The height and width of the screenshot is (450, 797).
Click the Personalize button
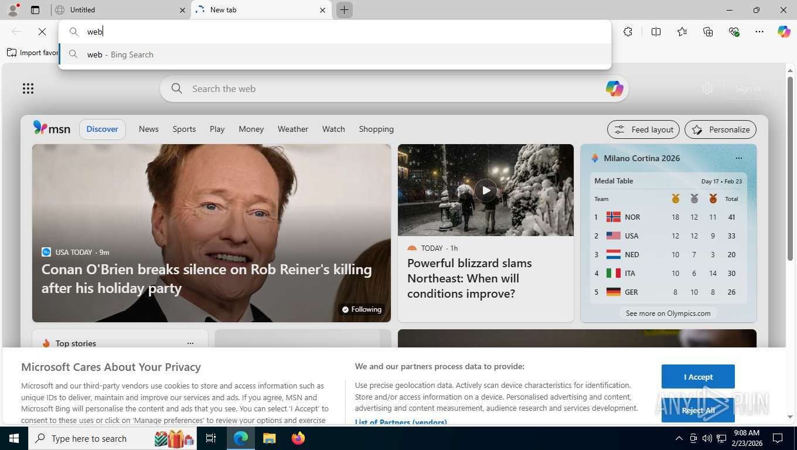(720, 129)
